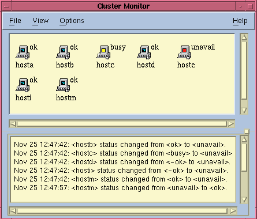This screenshot has width=257, height=219.
Task: Click log line for hostd changed to unavail
Action: [122, 162]
